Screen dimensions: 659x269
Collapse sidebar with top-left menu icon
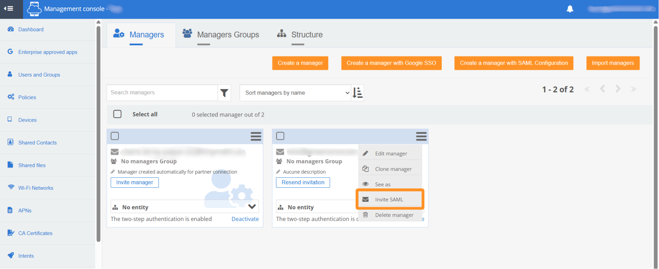coord(9,9)
